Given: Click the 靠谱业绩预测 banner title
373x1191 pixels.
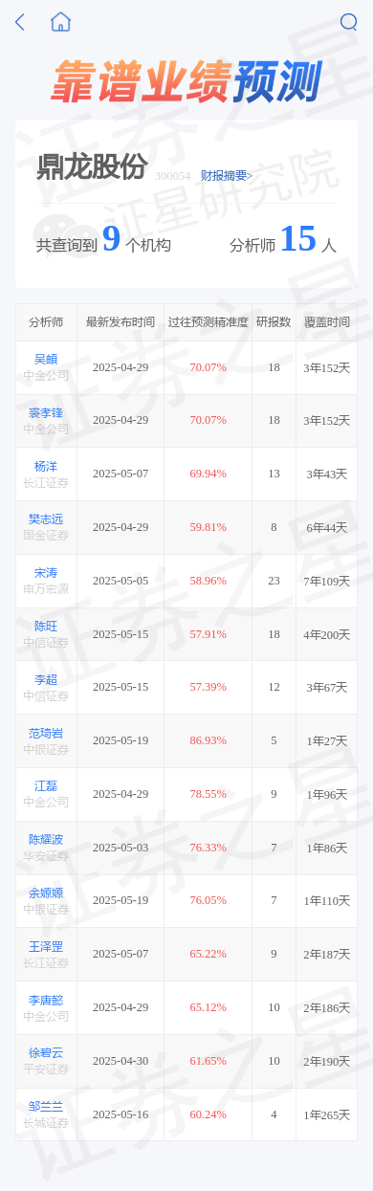Looking at the screenshot, I should (x=186, y=81).
